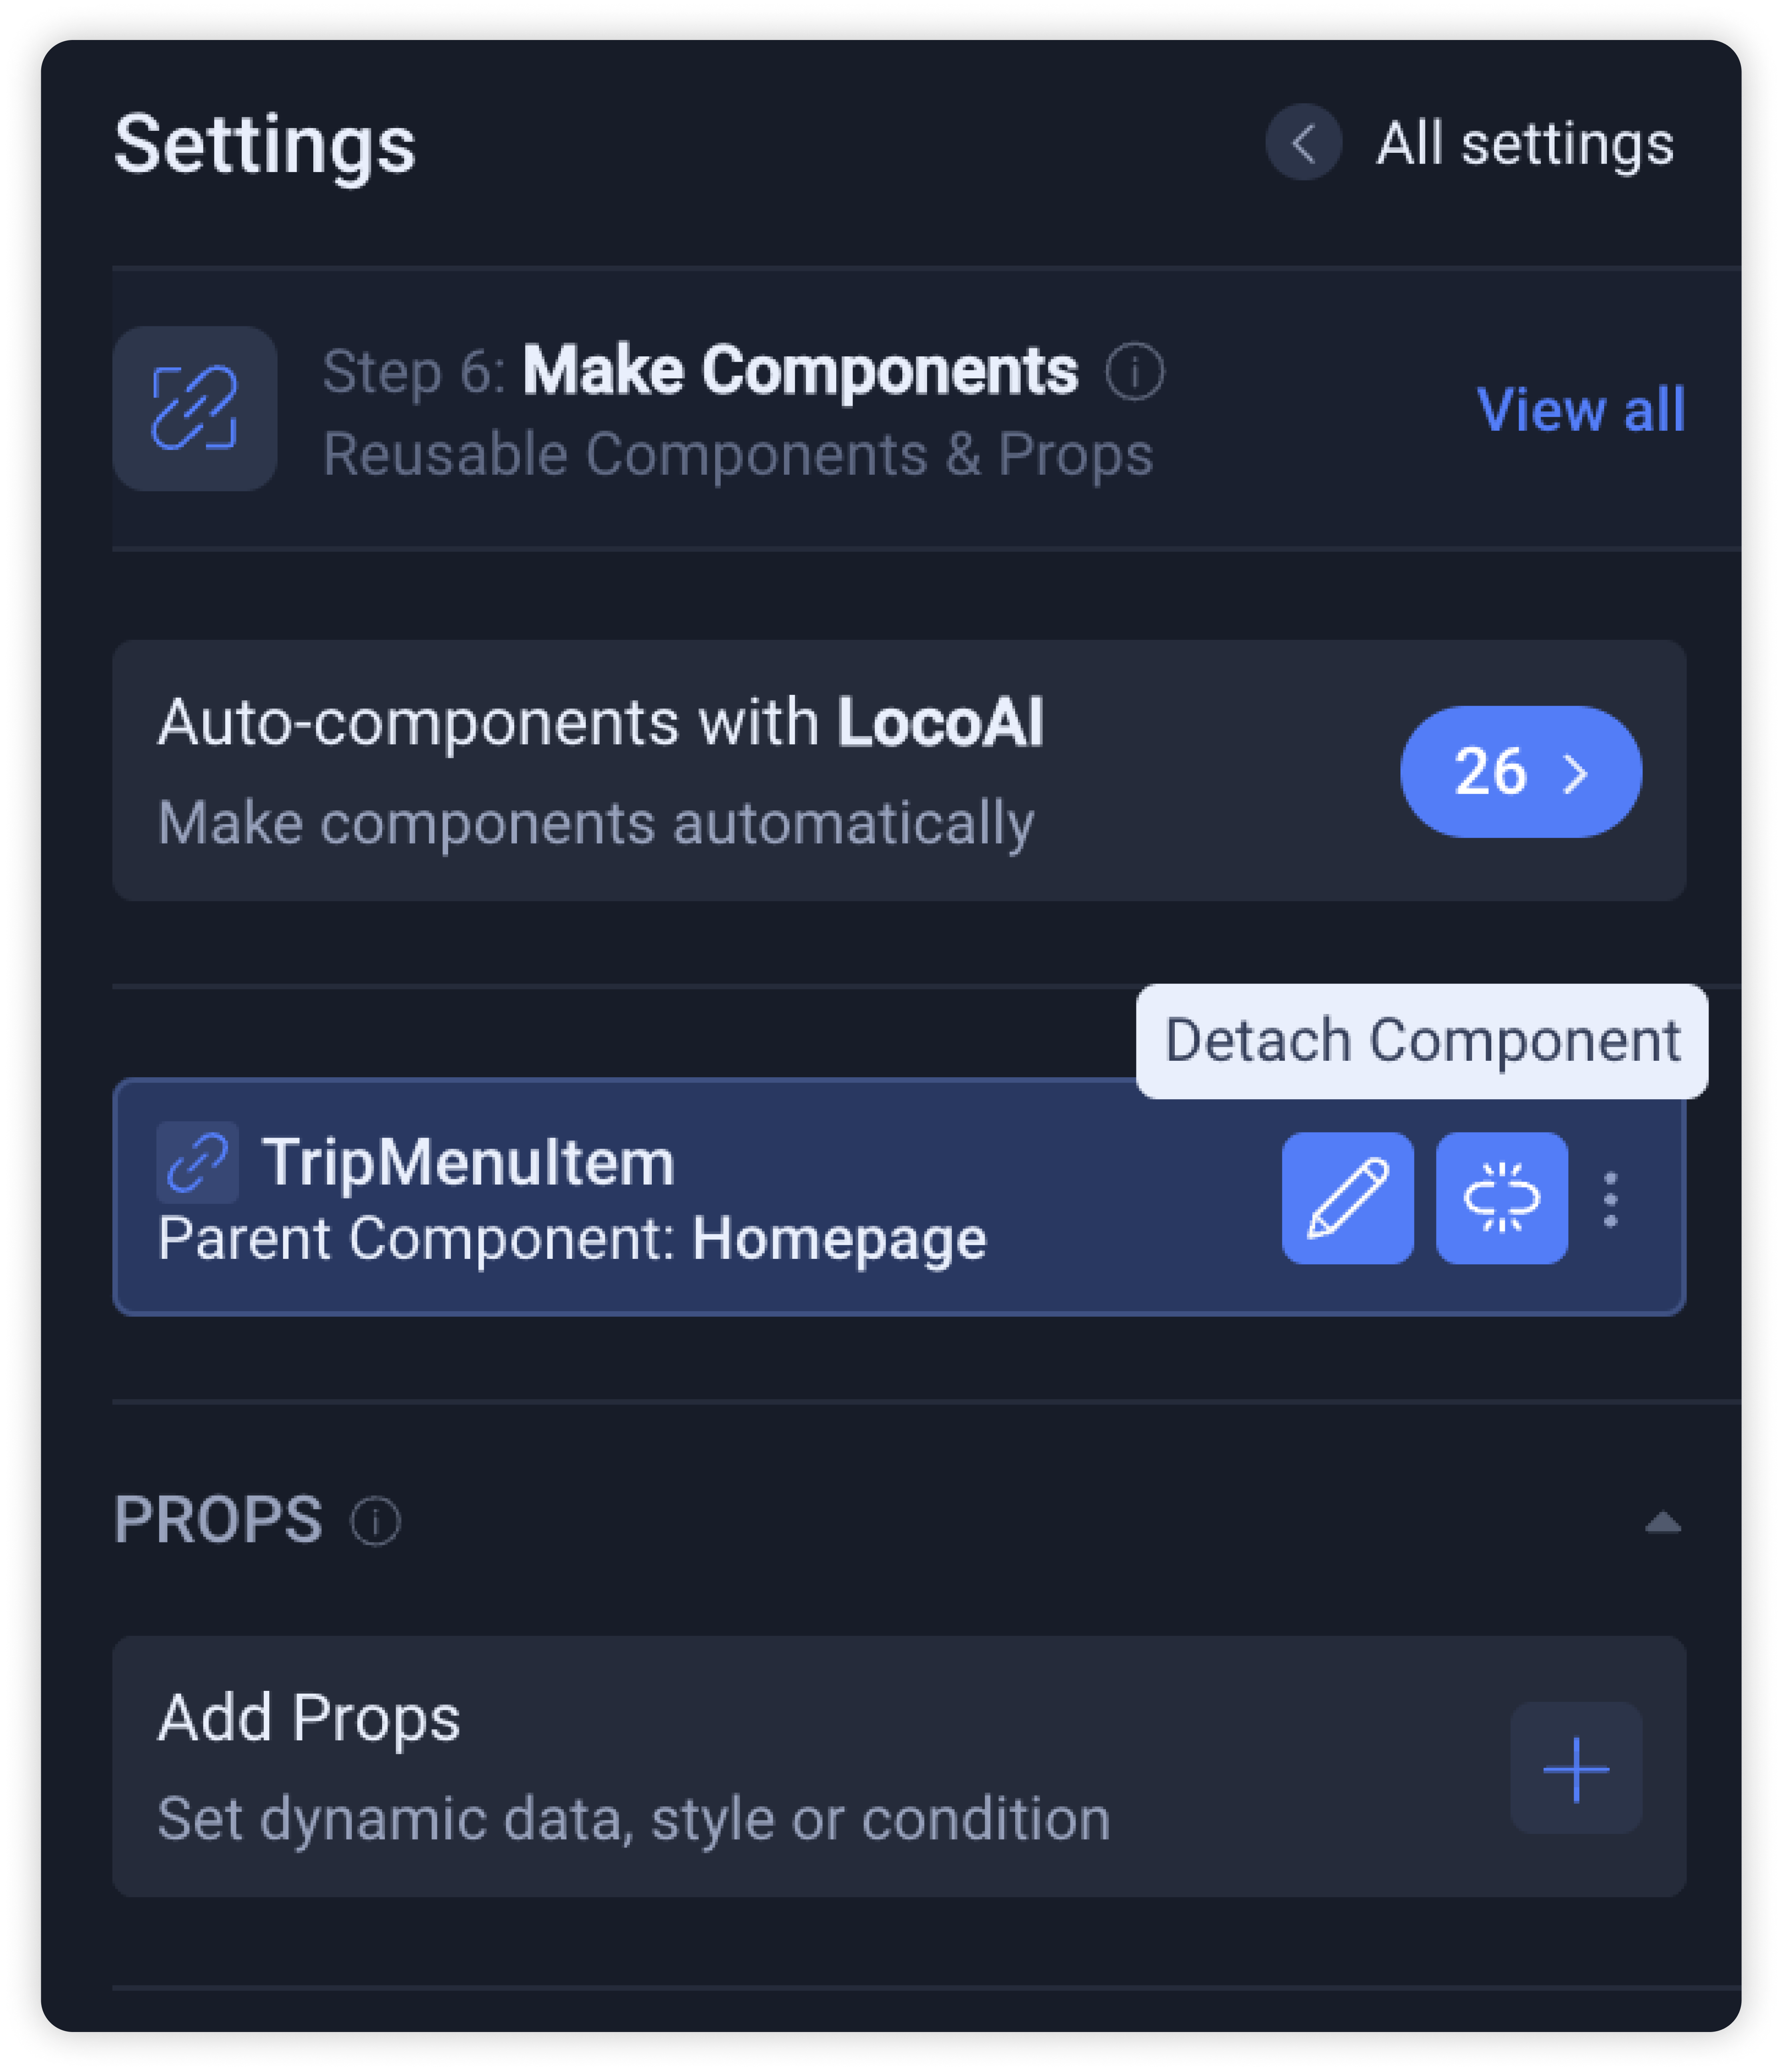Screen dimensions: 1781x2072
Task: Click the info icon next to PROPS
Action: coord(375,1520)
